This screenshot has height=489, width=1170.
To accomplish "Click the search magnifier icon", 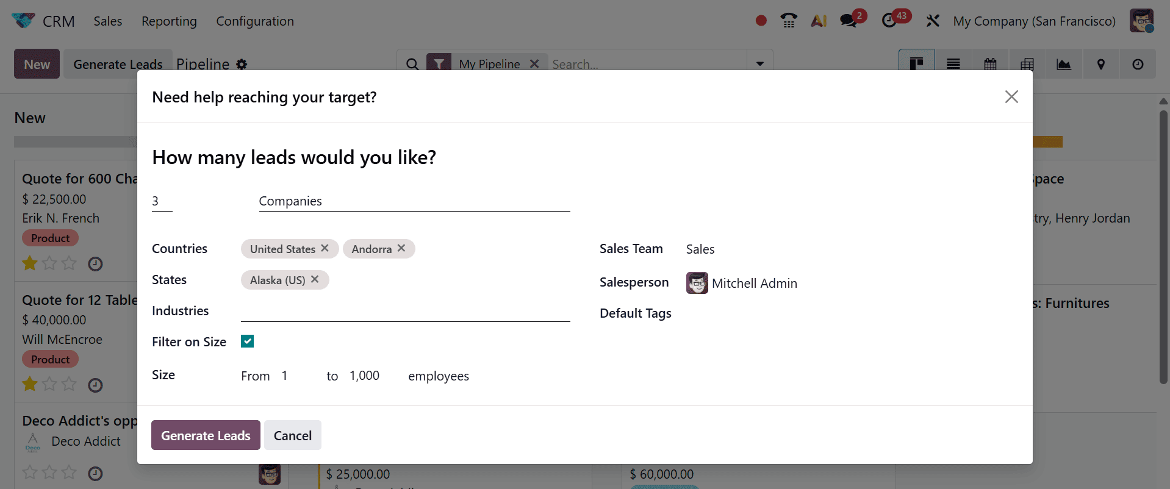I will point(412,64).
